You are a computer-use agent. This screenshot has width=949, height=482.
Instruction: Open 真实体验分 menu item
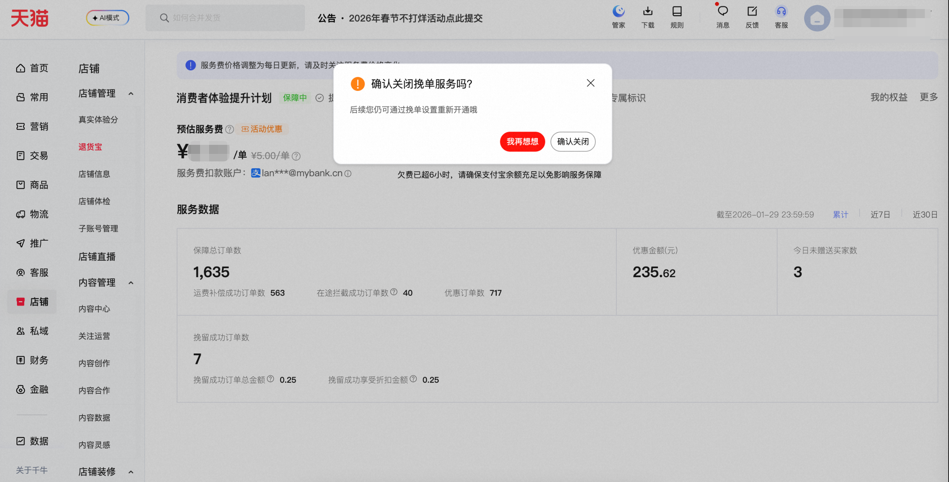98,120
